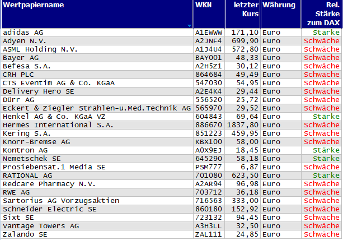Select Knorr-Bremse AG row name
Viewport: 343px width, 240px height.
click(36, 142)
